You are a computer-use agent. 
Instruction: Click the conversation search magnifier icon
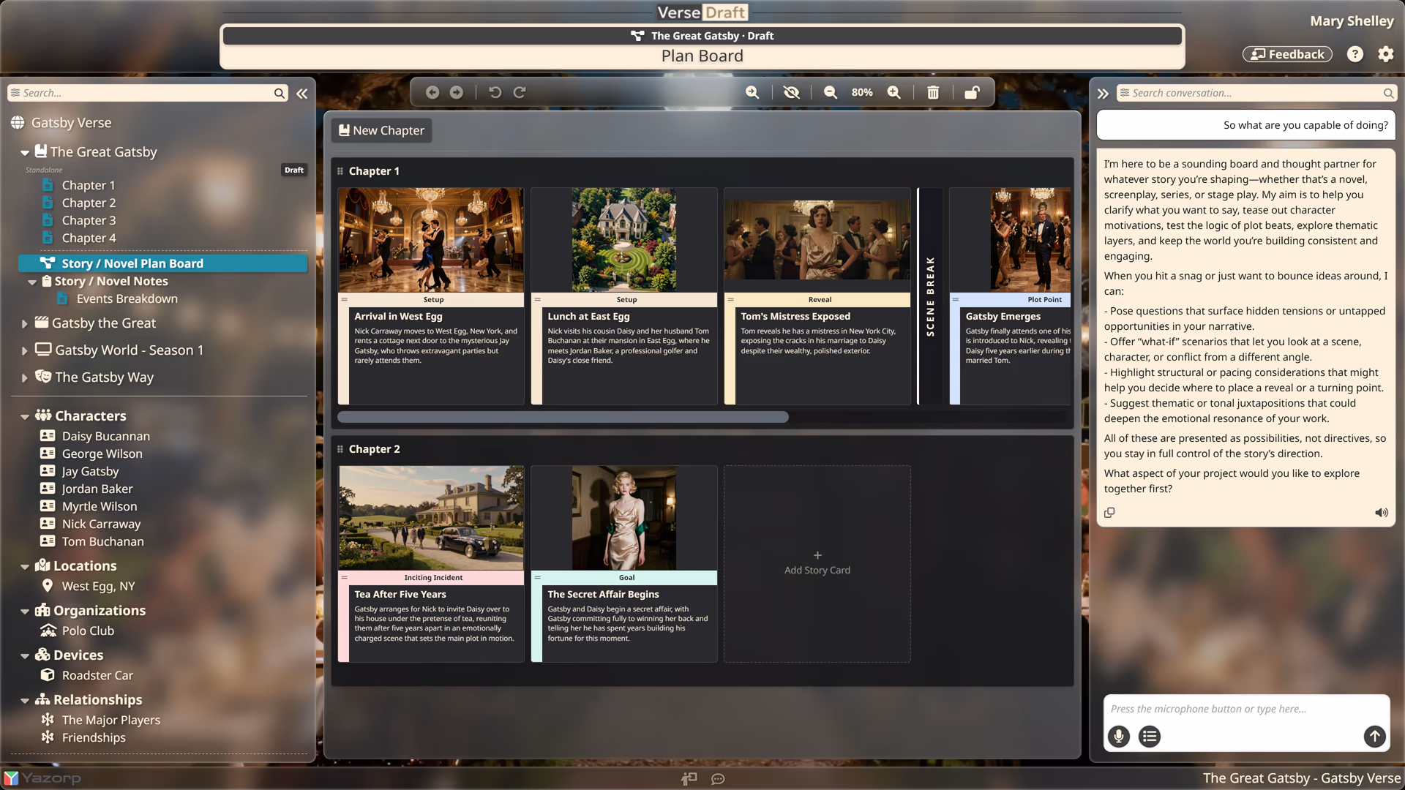pos(1388,94)
